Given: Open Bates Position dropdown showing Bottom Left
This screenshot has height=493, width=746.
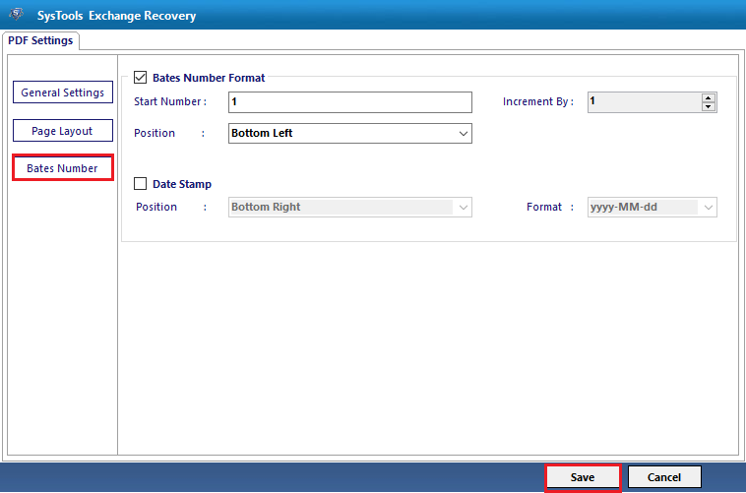Looking at the screenshot, I should [350, 133].
